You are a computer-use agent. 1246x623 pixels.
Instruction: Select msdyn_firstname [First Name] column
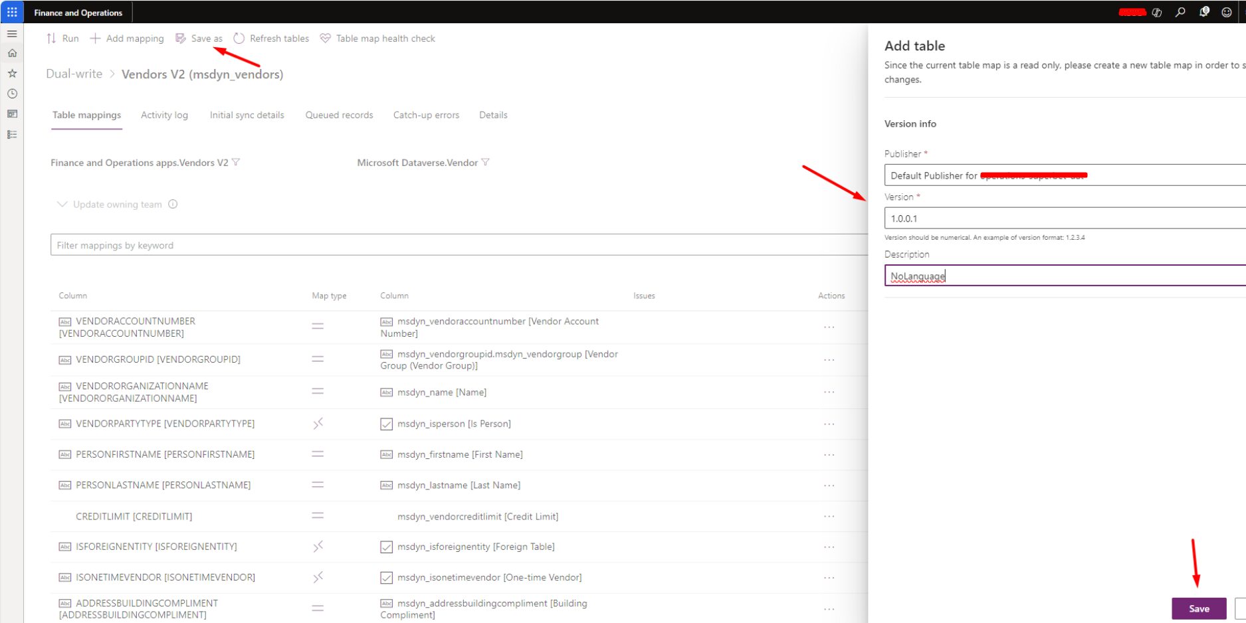[x=460, y=454]
